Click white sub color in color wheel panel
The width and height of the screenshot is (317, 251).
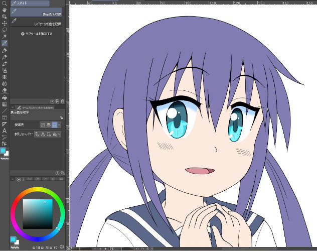[x=17, y=242]
